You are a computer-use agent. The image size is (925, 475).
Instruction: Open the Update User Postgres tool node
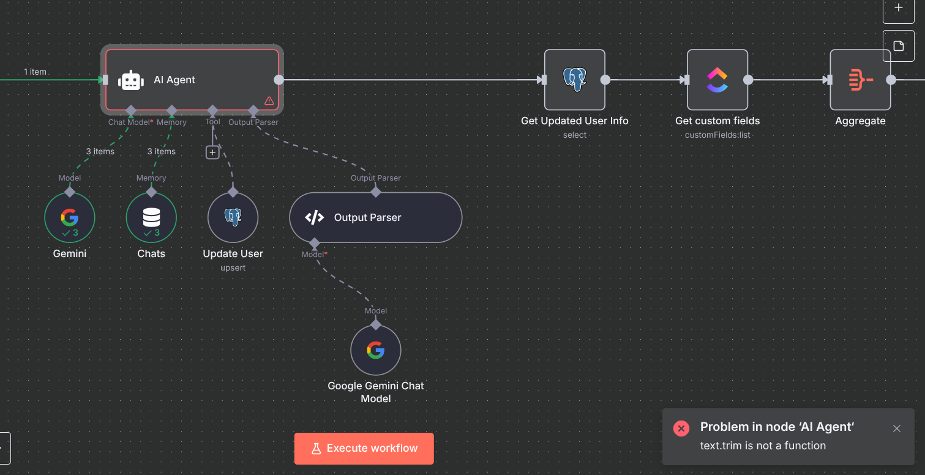click(x=233, y=217)
